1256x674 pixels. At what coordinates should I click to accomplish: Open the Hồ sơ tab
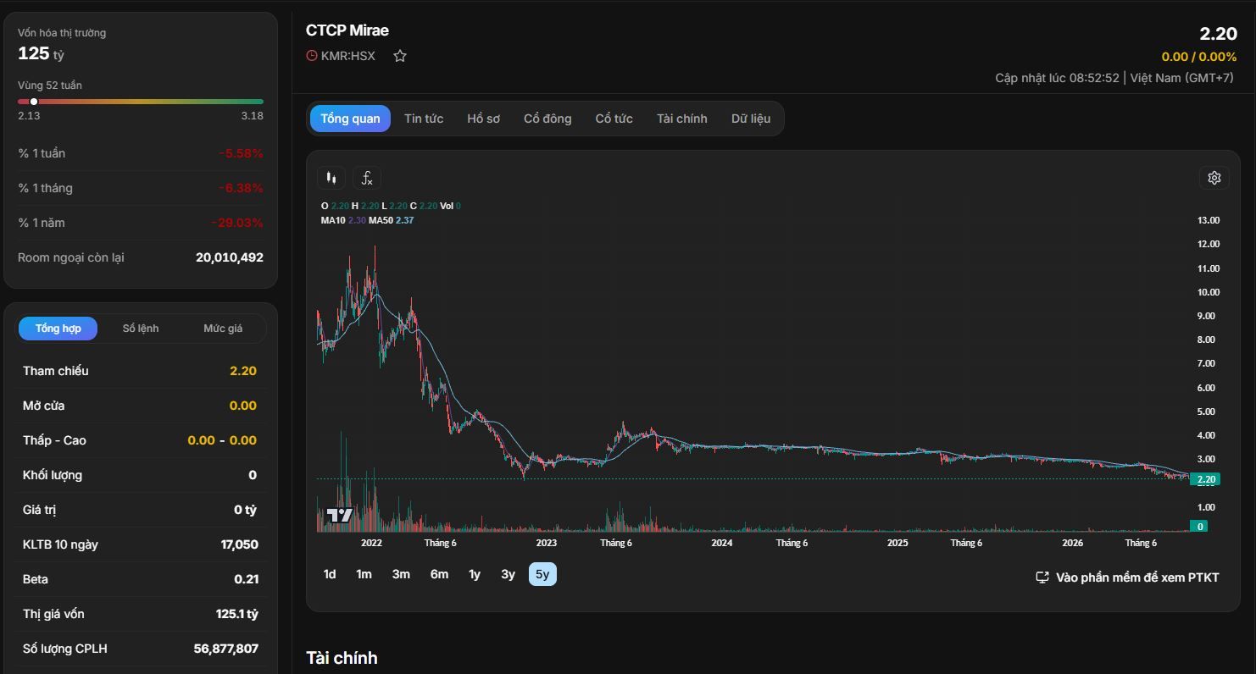pyautogui.click(x=483, y=119)
